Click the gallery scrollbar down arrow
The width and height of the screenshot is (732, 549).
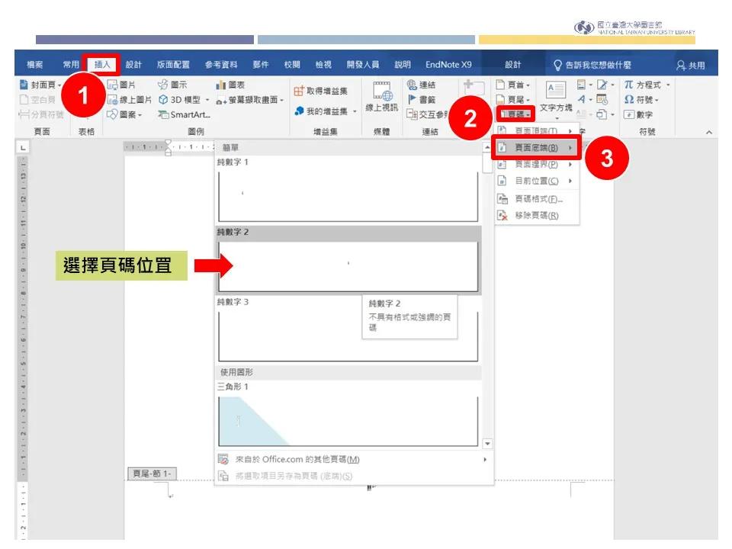[486, 445]
